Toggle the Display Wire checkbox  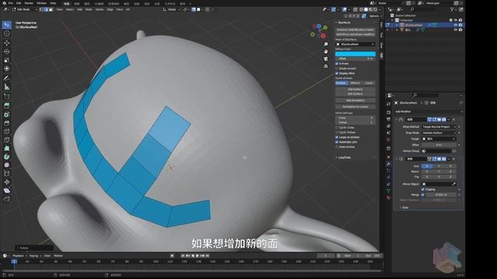337,74
